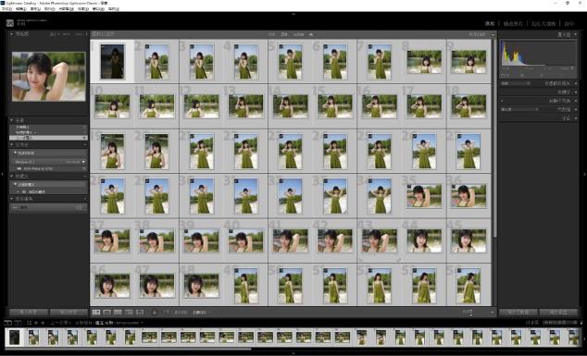Viewport: 587px width, 356px height.
Task: Switch to the Print module
Action: tap(569, 23)
